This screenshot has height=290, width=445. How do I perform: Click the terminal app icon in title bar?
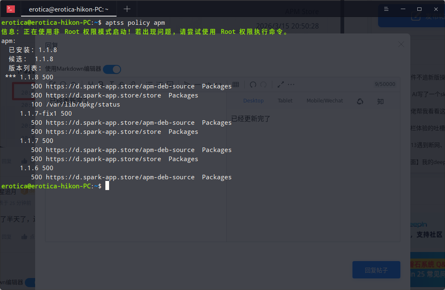(10, 9)
